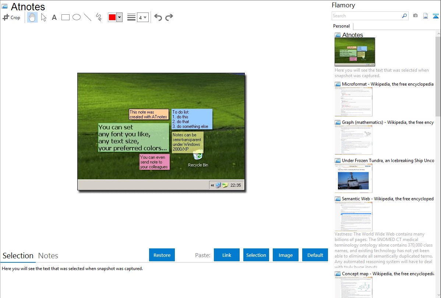Click the red color swatch
The width and height of the screenshot is (441, 298).
pos(112,17)
